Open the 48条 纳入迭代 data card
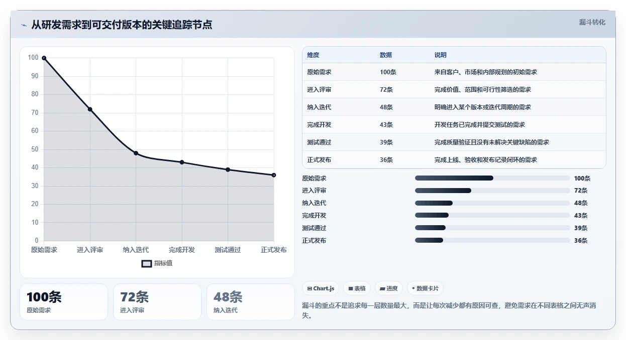This screenshot has height=340, width=626. [x=251, y=302]
